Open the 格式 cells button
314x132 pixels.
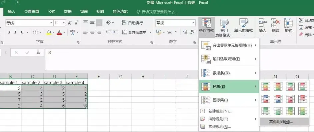click(x=288, y=27)
